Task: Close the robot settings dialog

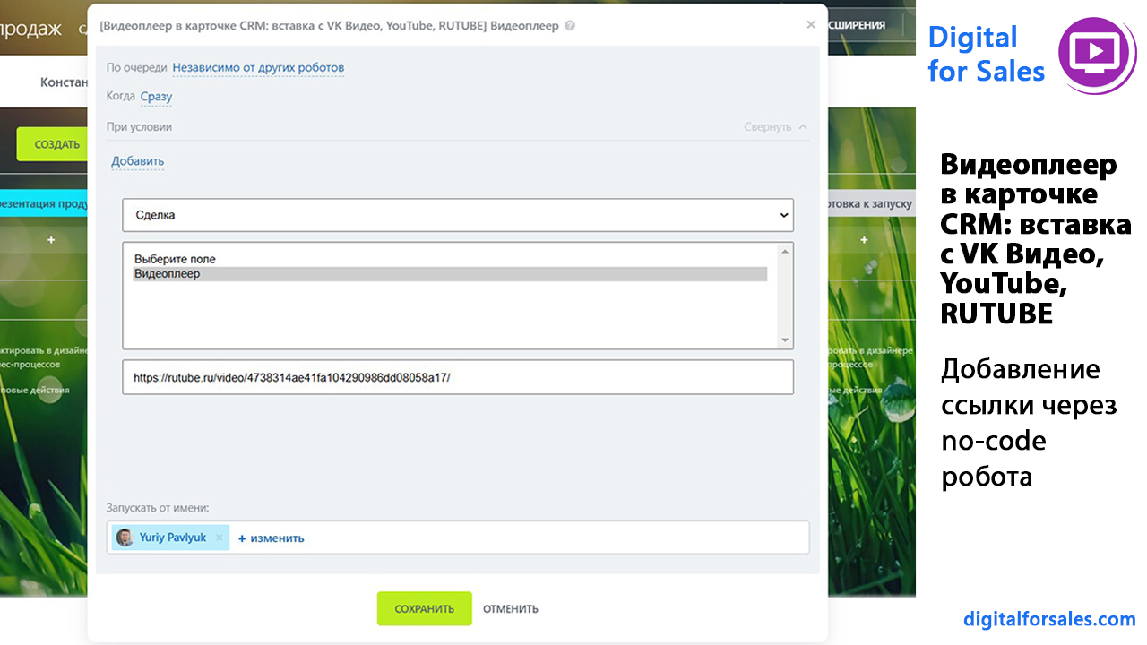Action: (811, 25)
